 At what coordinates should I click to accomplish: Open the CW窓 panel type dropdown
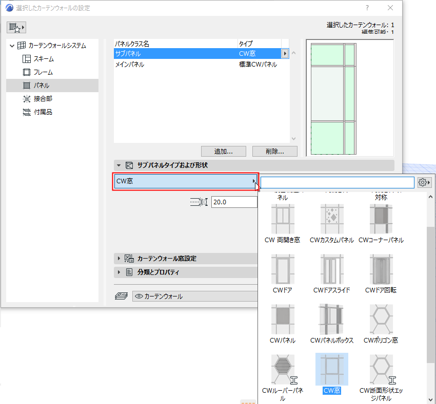(x=186, y=181)
